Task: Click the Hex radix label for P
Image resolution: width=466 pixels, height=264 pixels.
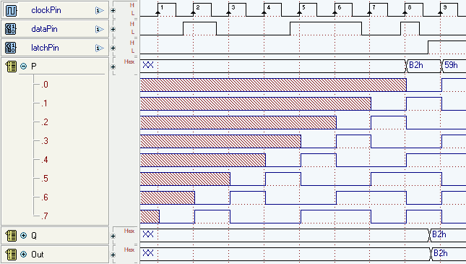Action: point(129,61)
